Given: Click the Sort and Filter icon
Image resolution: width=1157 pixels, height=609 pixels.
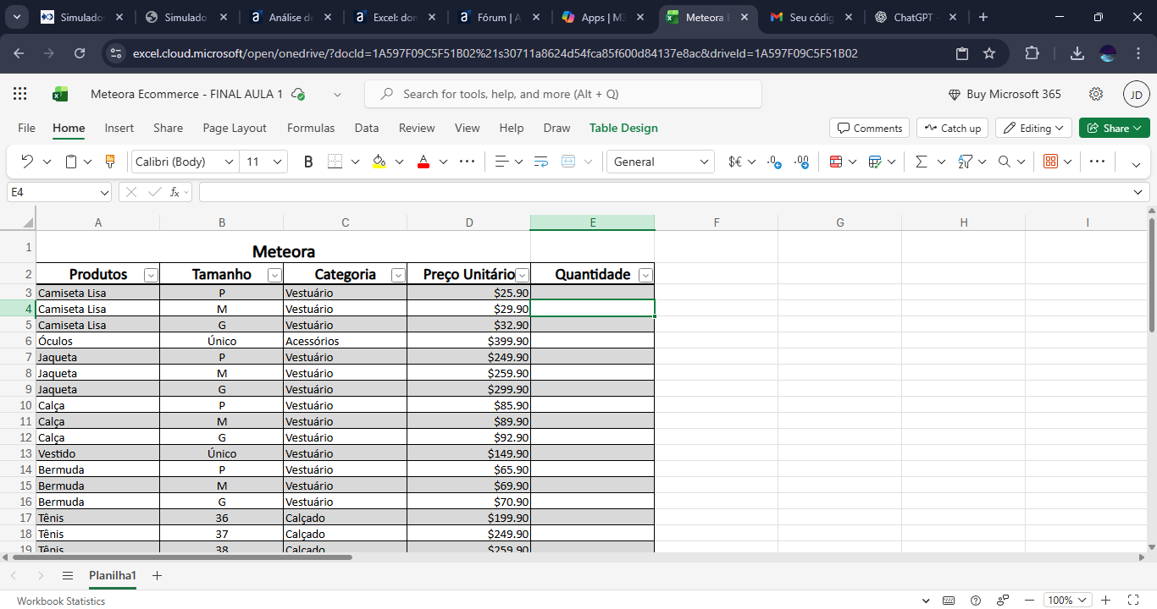Looking at the screenshot, I should [965, 162].
